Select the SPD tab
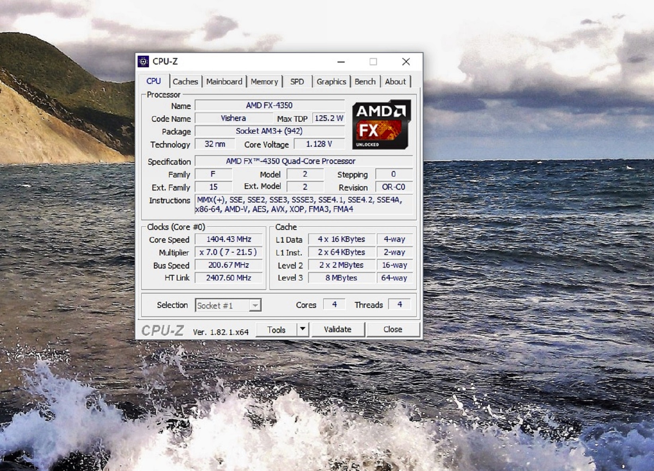Screen dimensions: 654x471 [297, 82]
